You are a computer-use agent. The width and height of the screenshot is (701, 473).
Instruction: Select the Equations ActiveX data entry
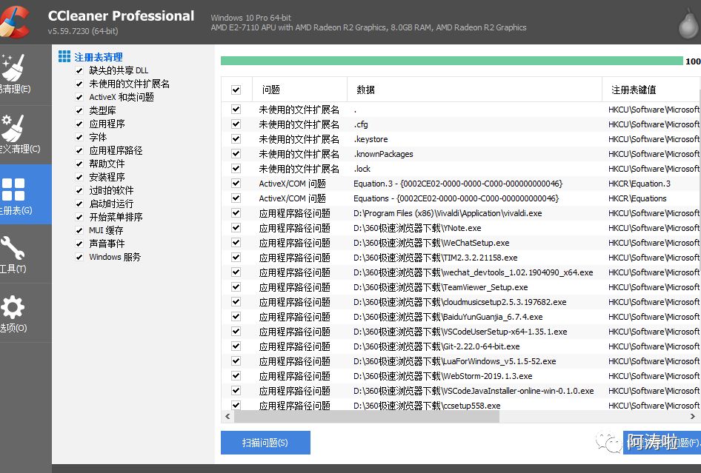click(x=456, y=198)
